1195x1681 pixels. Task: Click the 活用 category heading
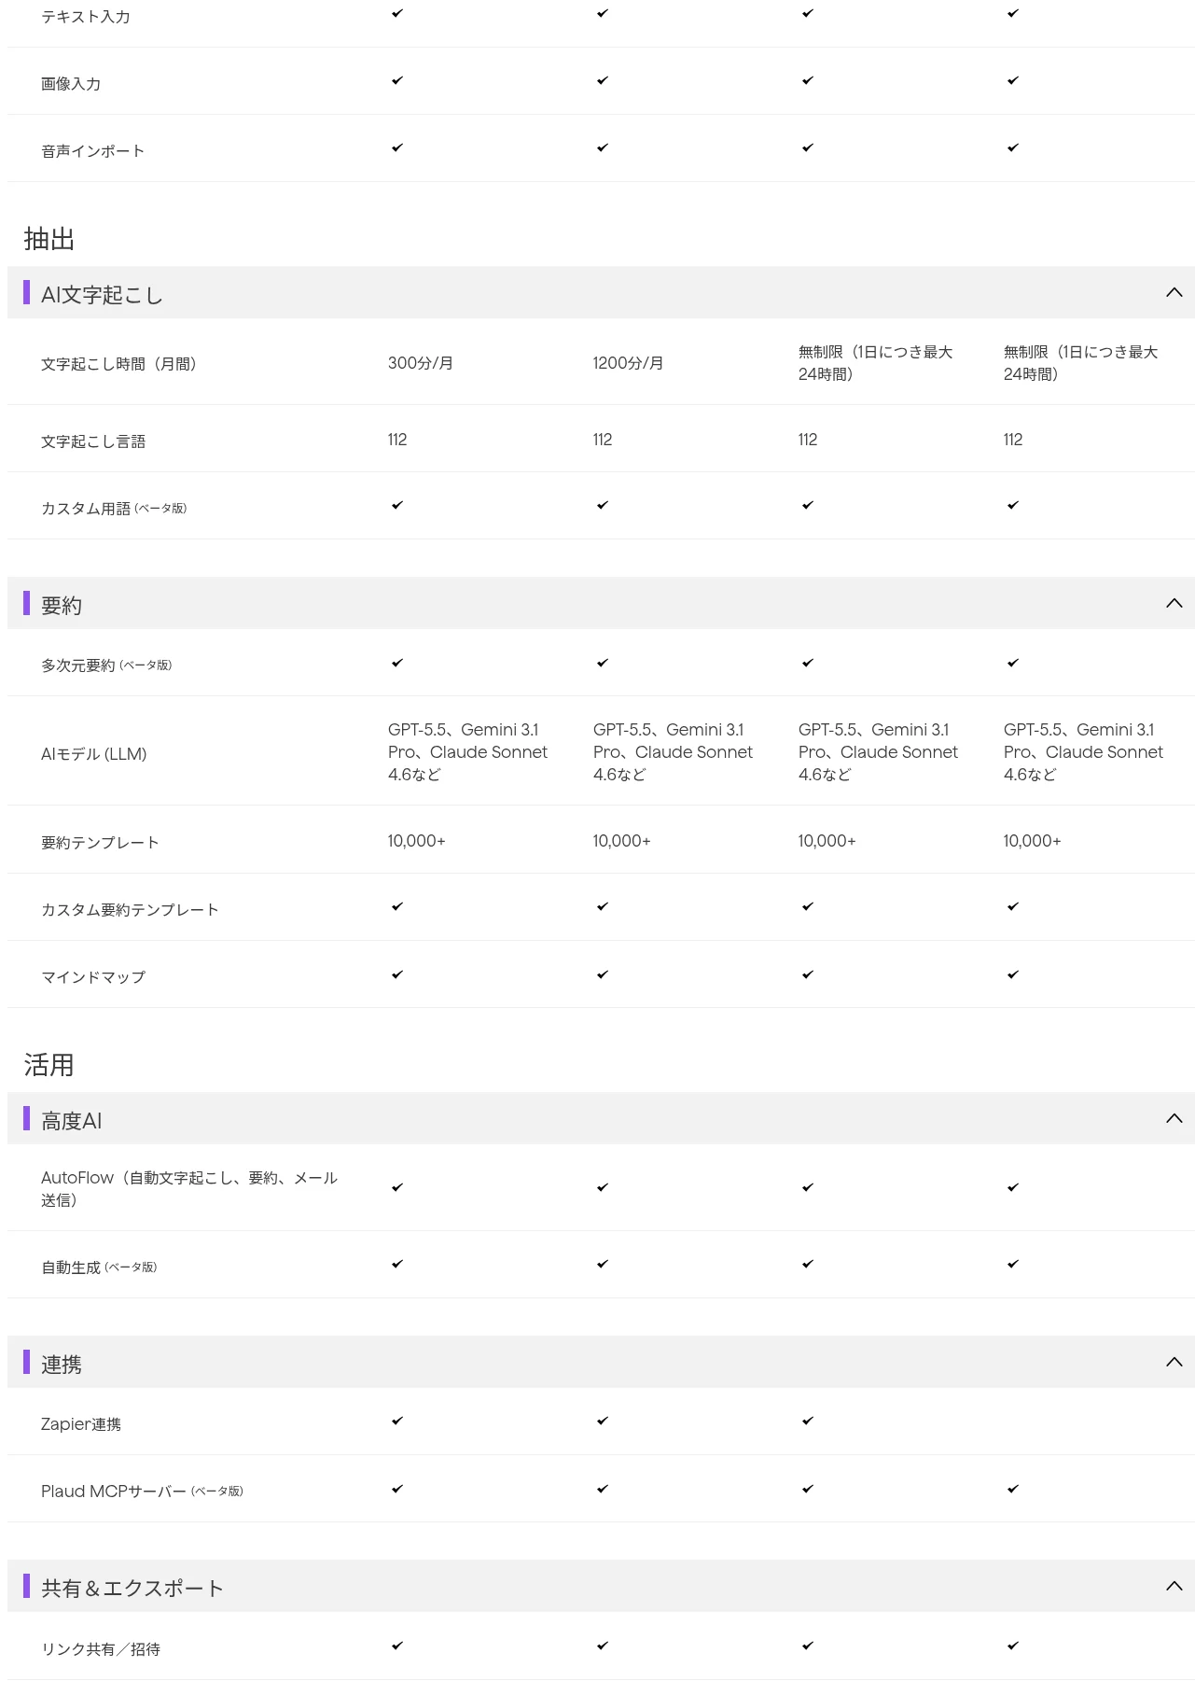[x=49, y=1065]
